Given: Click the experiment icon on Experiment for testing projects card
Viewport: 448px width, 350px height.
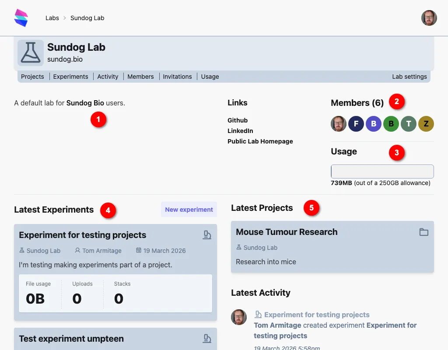Looking at the screenshot, I should click(x=207, y=234).
